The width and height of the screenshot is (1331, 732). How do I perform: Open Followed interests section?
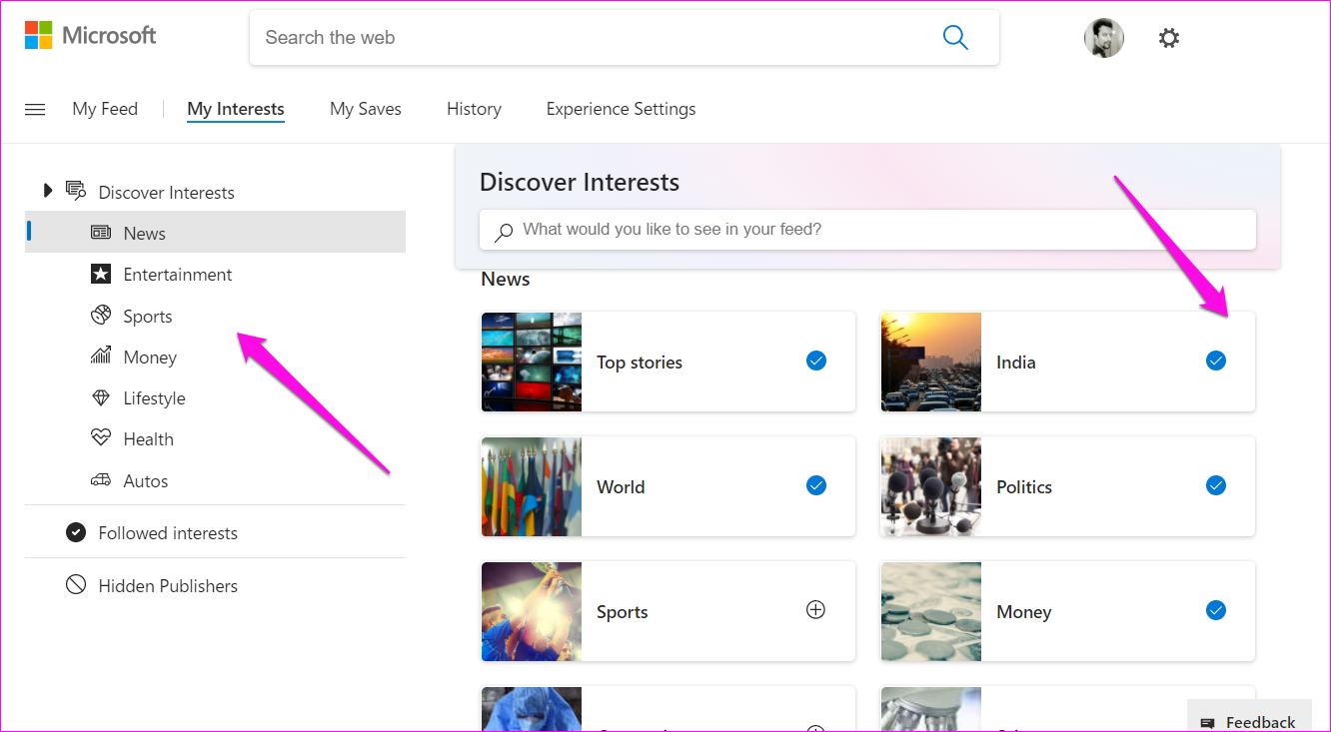point(167,533)
